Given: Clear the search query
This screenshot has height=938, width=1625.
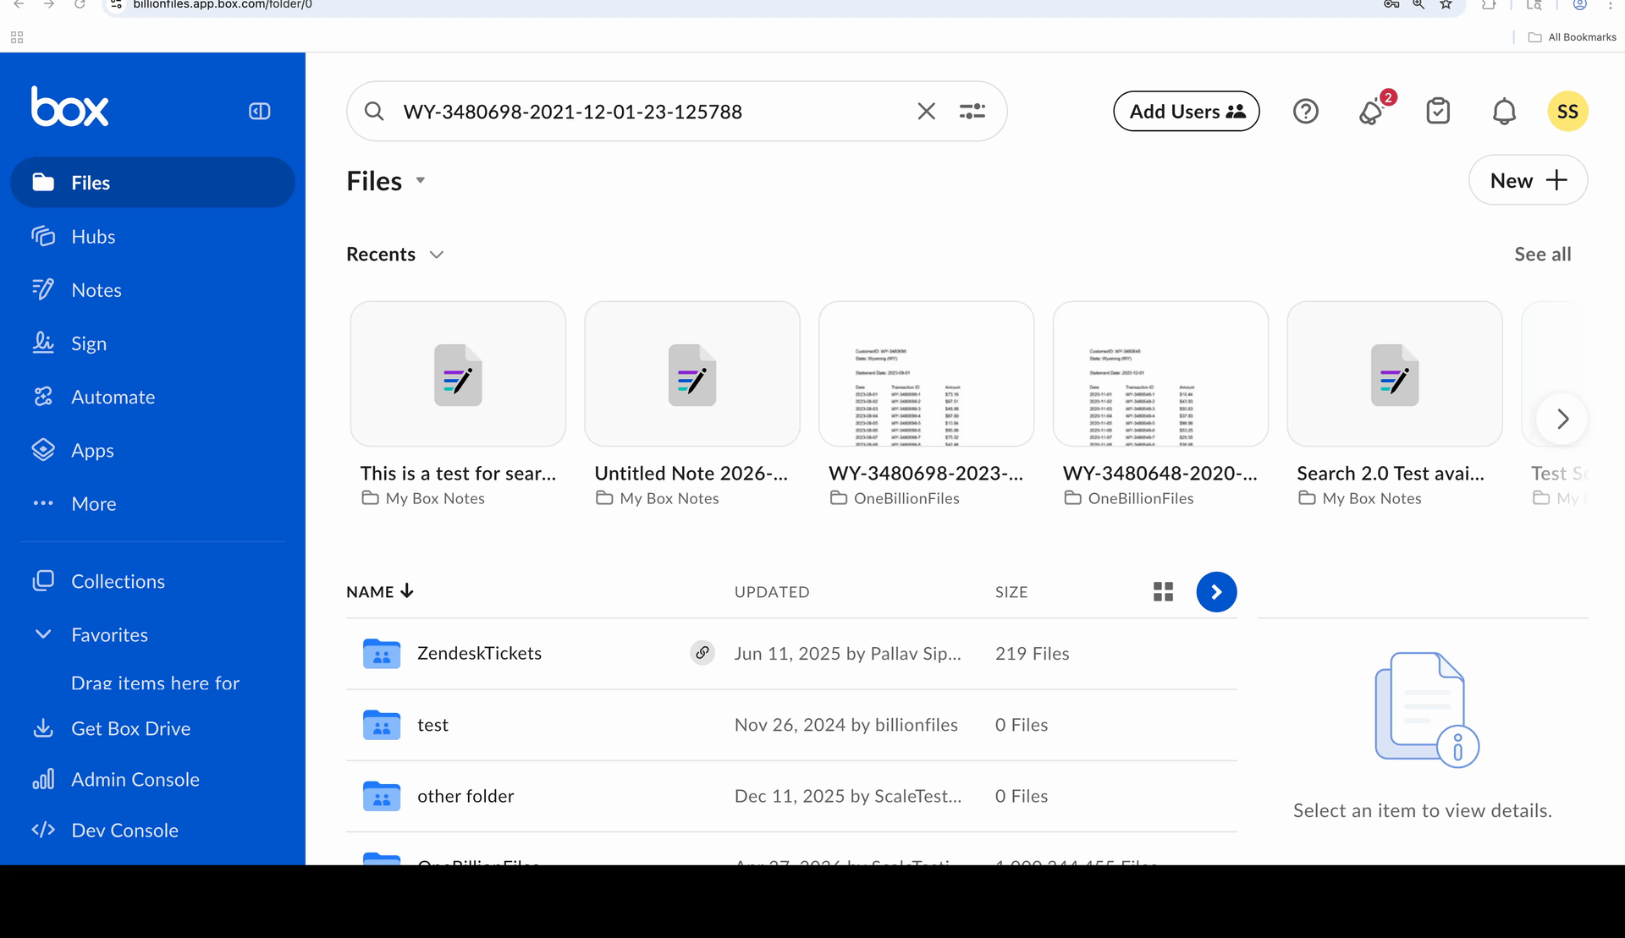Looking at the screenshot, I should 927,112.
